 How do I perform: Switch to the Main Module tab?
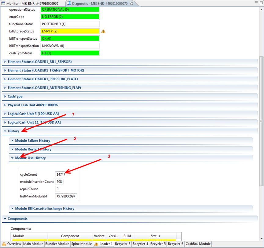coord(33,244)
